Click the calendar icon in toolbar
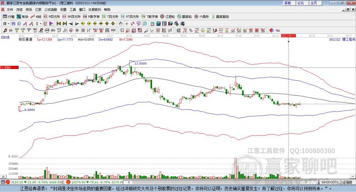This screenshot has width=356, height=192. point(152,24)
